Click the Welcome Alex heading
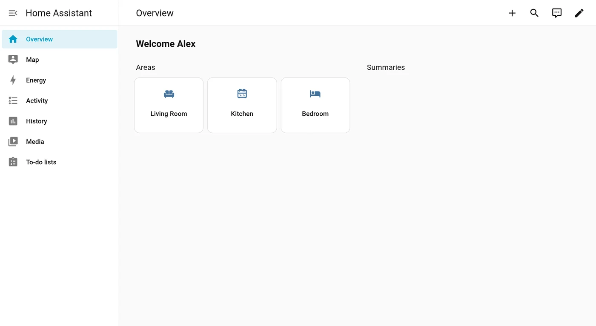This screenshot has width=596, height=326. point(166,44)
